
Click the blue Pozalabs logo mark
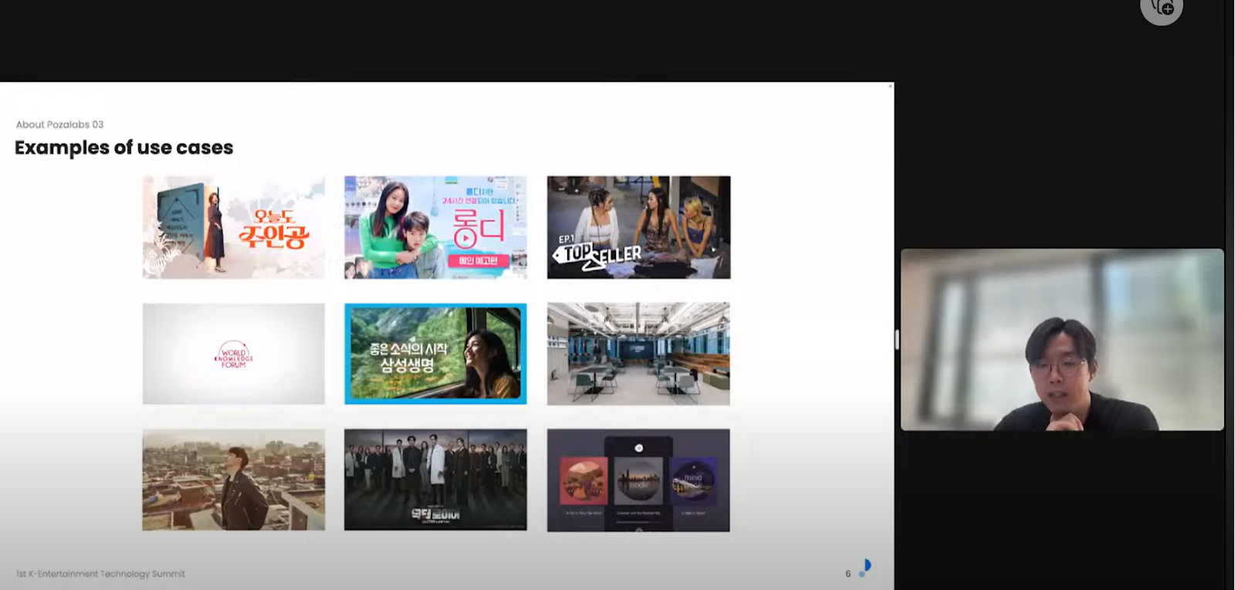[865, 568]
